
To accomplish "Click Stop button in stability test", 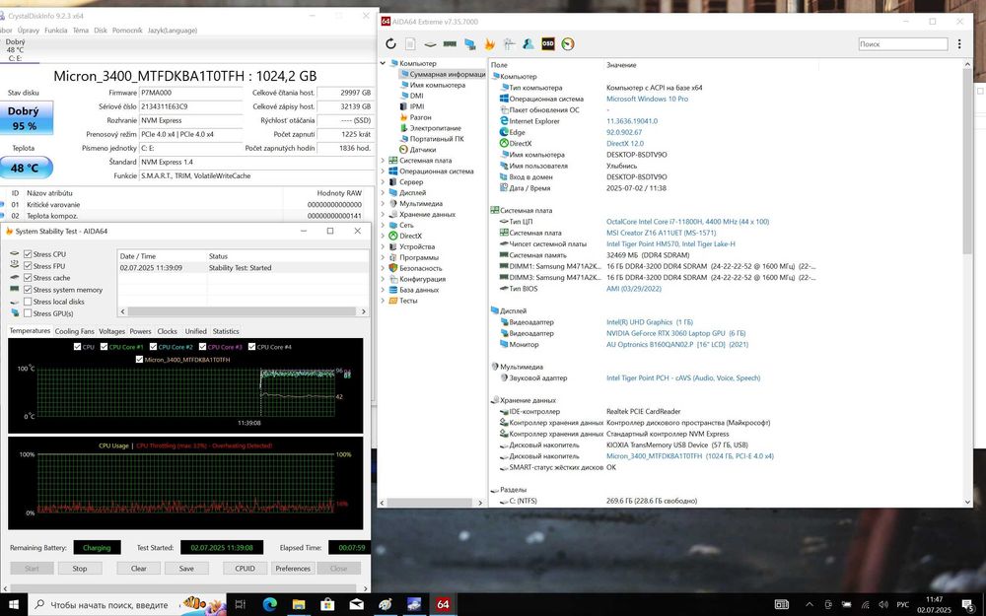I will (x=80, y=569).
